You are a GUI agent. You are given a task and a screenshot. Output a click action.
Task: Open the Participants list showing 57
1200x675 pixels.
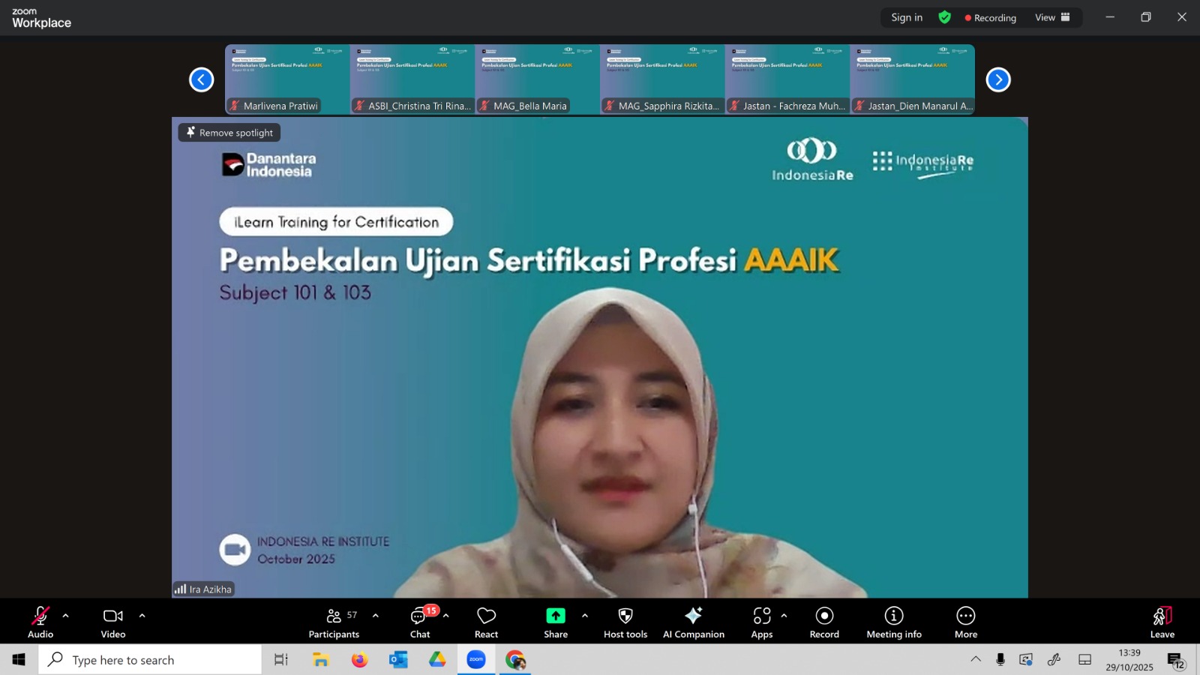pos(334,622)
